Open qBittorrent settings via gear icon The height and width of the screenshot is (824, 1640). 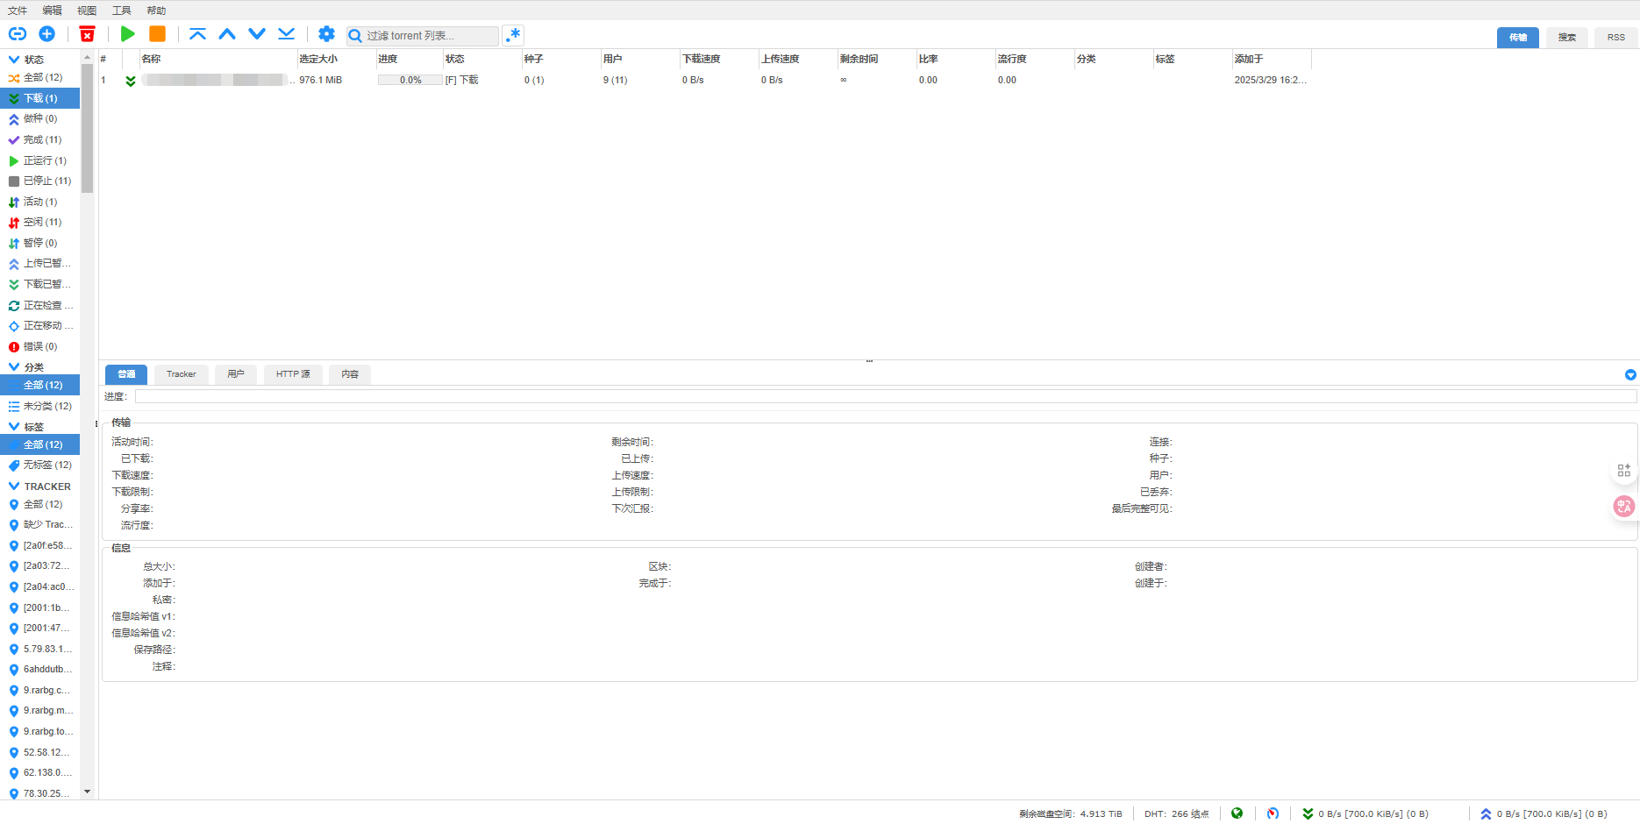tap(326, 33)
